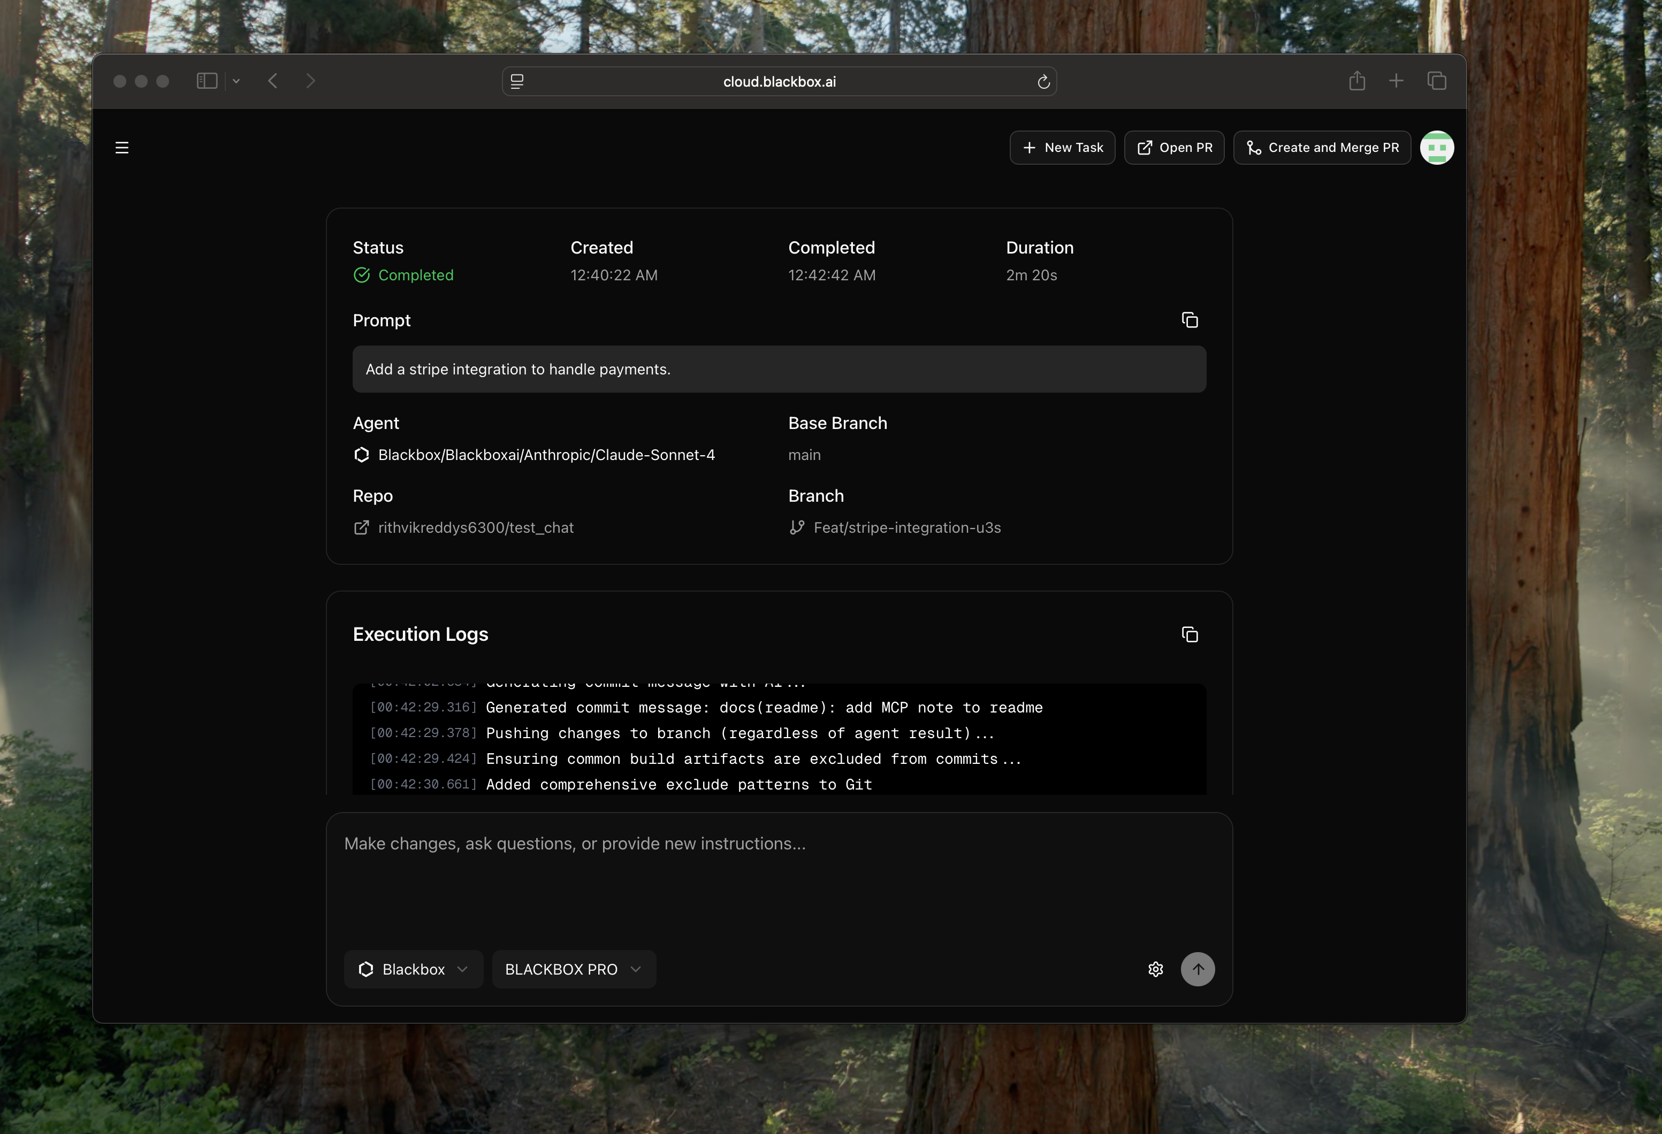Reload the page in the address bar

pos(1043,82)
